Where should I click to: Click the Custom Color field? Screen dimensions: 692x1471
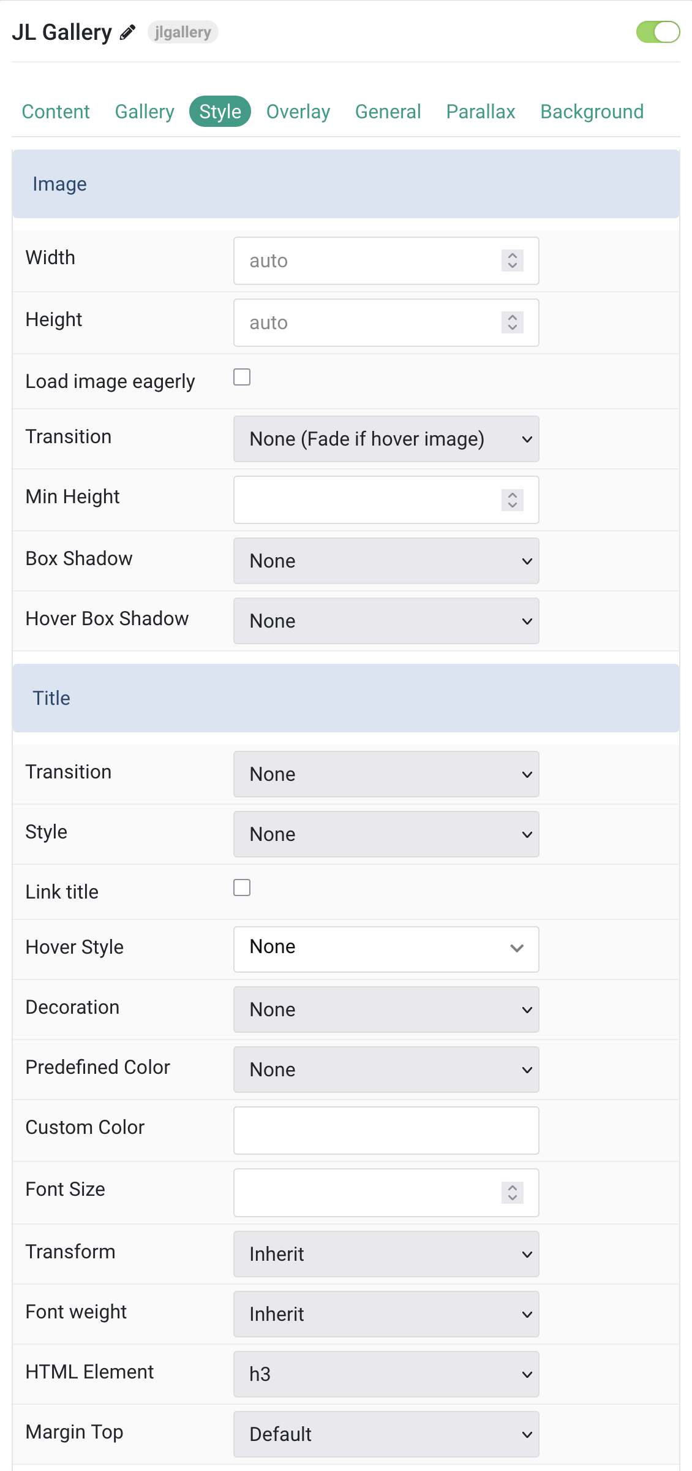(386, 1130)
